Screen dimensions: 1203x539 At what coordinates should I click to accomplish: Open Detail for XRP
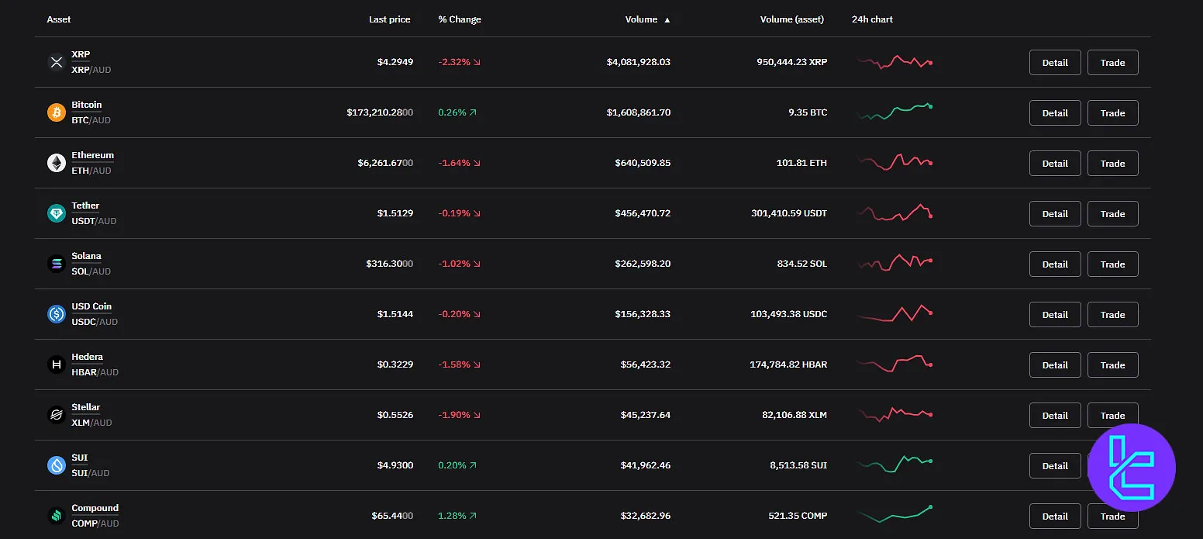(1054, 62)
